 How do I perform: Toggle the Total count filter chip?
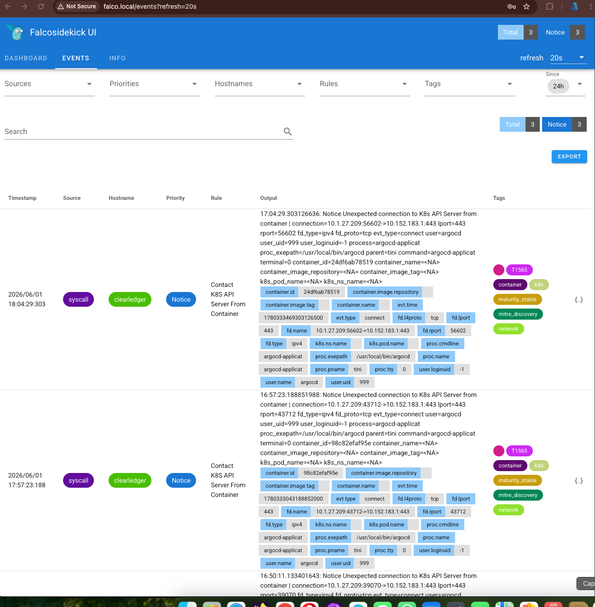[x=520, y=124]
